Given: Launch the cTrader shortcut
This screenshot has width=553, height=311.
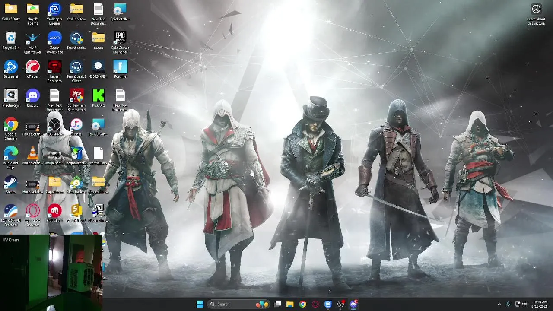Looking at the screenshot, I should 33,70.
